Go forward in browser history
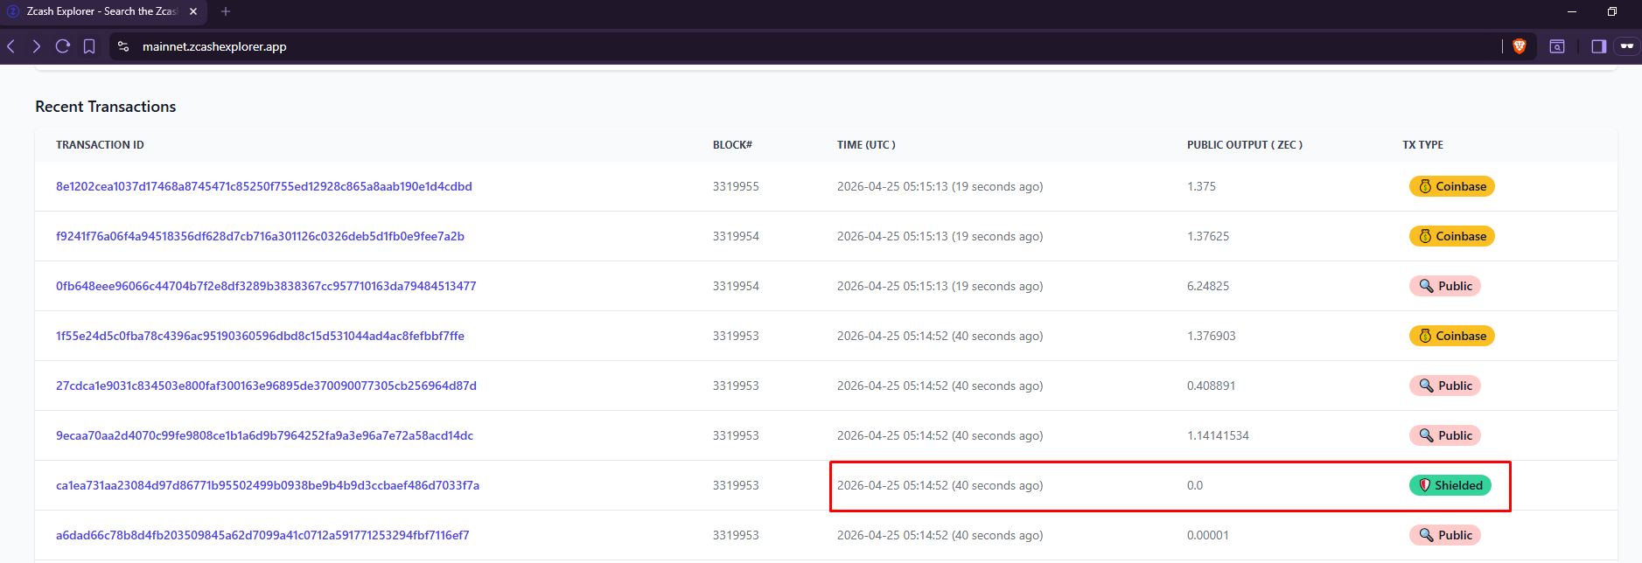 pyautogui.click(x=36, y=46)
